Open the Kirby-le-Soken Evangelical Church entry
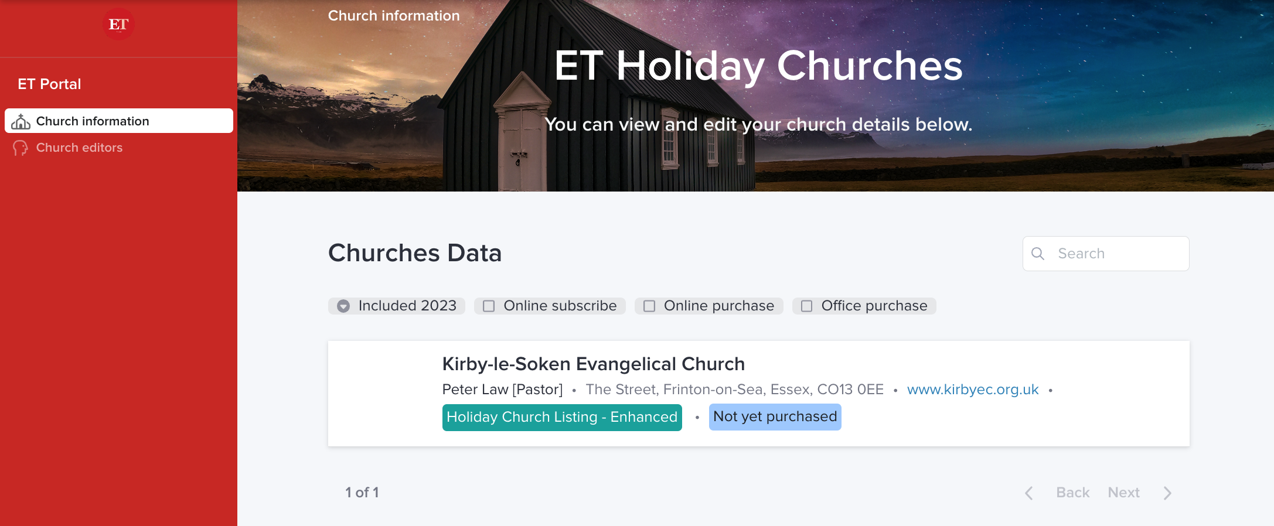 pos(593,364)
